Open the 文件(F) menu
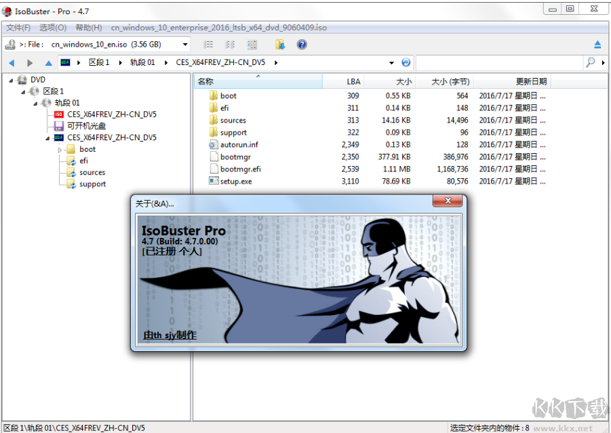 18,28
